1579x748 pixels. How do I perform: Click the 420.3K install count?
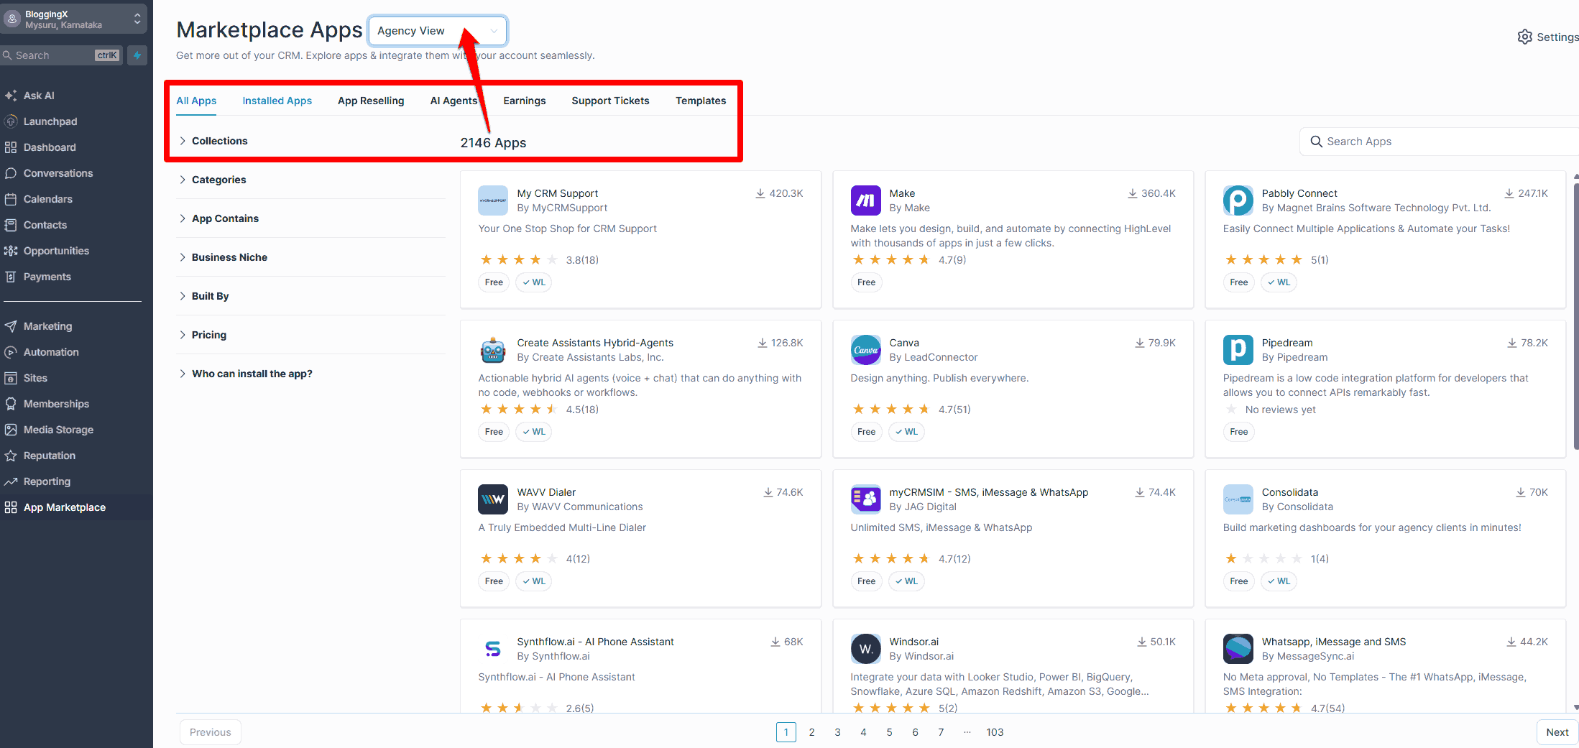point(779,193)
